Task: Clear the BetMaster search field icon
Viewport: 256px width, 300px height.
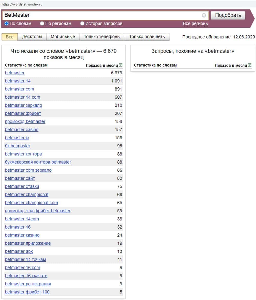Action: click(204, 15)
